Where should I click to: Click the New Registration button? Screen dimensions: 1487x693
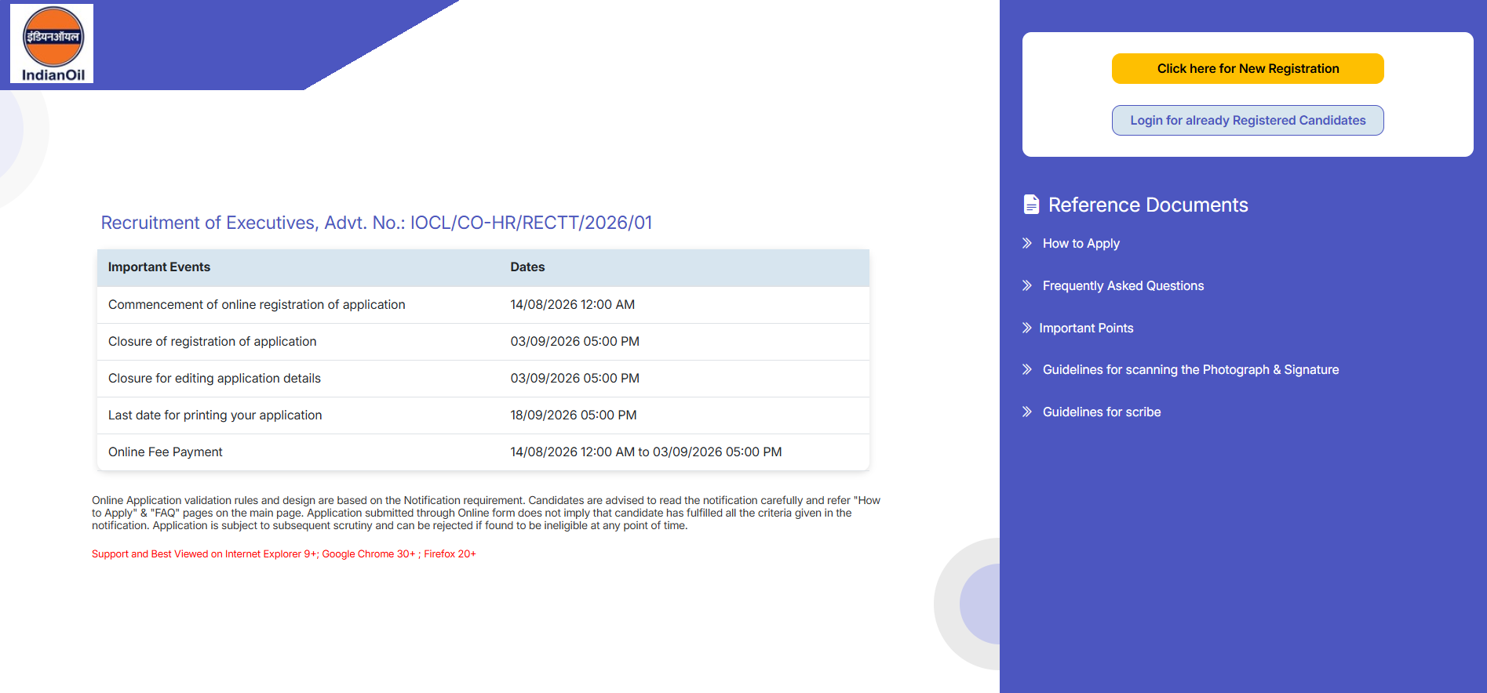tap(1248, 68)
